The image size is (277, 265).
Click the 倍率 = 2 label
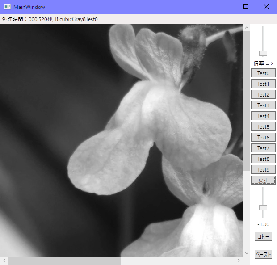click(263, 63)
